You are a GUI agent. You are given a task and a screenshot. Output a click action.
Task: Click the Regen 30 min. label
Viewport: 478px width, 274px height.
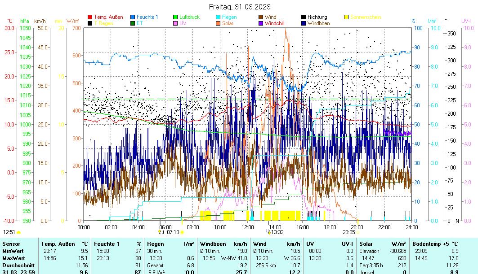pos(155,251)
